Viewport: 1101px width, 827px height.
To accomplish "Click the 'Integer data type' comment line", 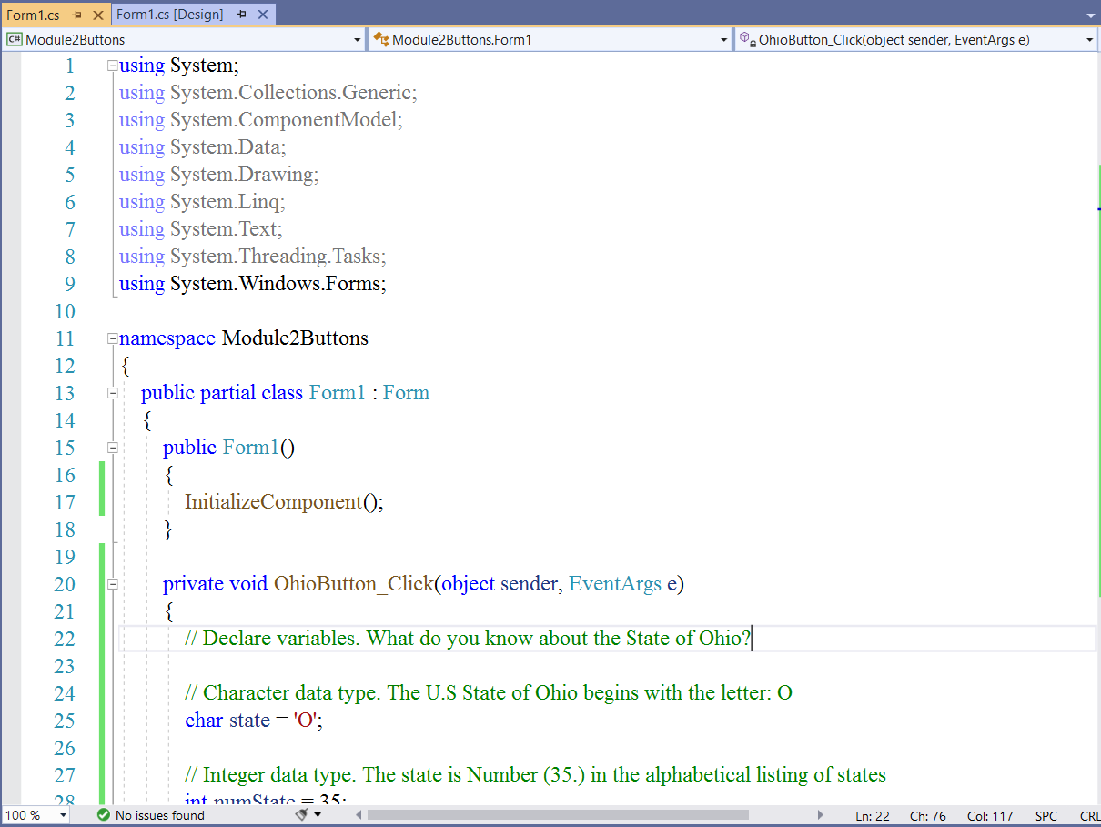I will (x=535, y=775).
